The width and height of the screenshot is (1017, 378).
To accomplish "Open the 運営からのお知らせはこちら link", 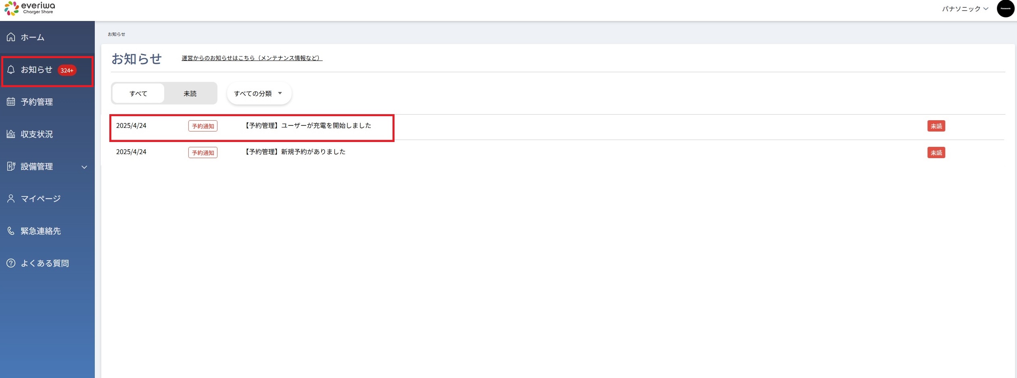I will (252, 58).
